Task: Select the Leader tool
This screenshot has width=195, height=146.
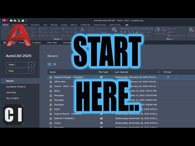Action: pyautogui.click(x=101, y=32)
